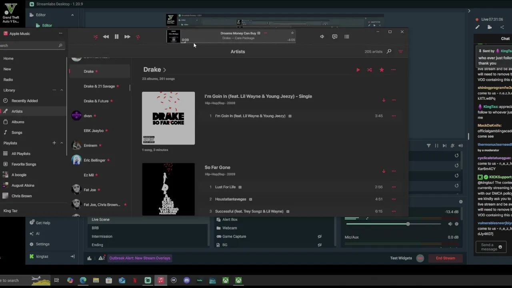Viewport: 512px width, 288px height.
Task: Shuffle Drake's songs from the artist header
Action: coord(370,70)
